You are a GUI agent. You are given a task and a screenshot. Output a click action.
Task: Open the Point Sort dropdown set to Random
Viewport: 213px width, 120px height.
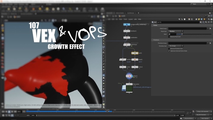(176, 31)
